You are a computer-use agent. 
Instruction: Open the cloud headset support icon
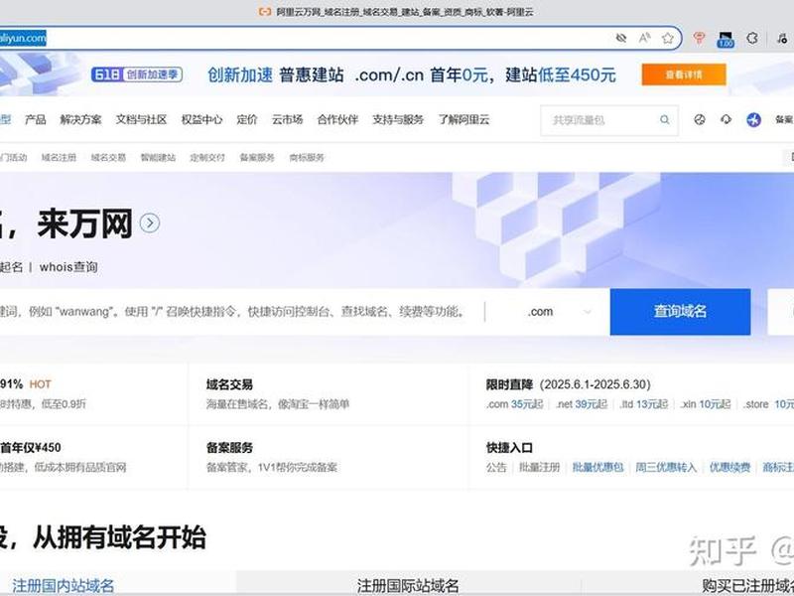coord(727,119)
